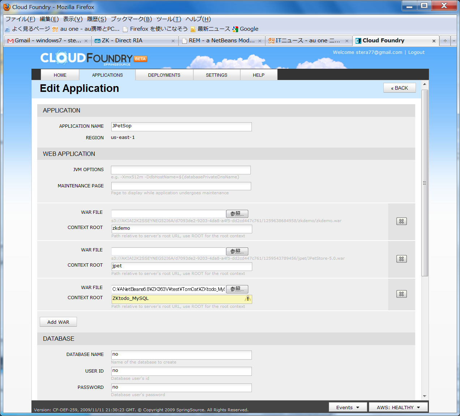This screenshot has height=416, width=460.
Task: Focus the JVM OPTIONS field
Action: (x=181, y=170)
